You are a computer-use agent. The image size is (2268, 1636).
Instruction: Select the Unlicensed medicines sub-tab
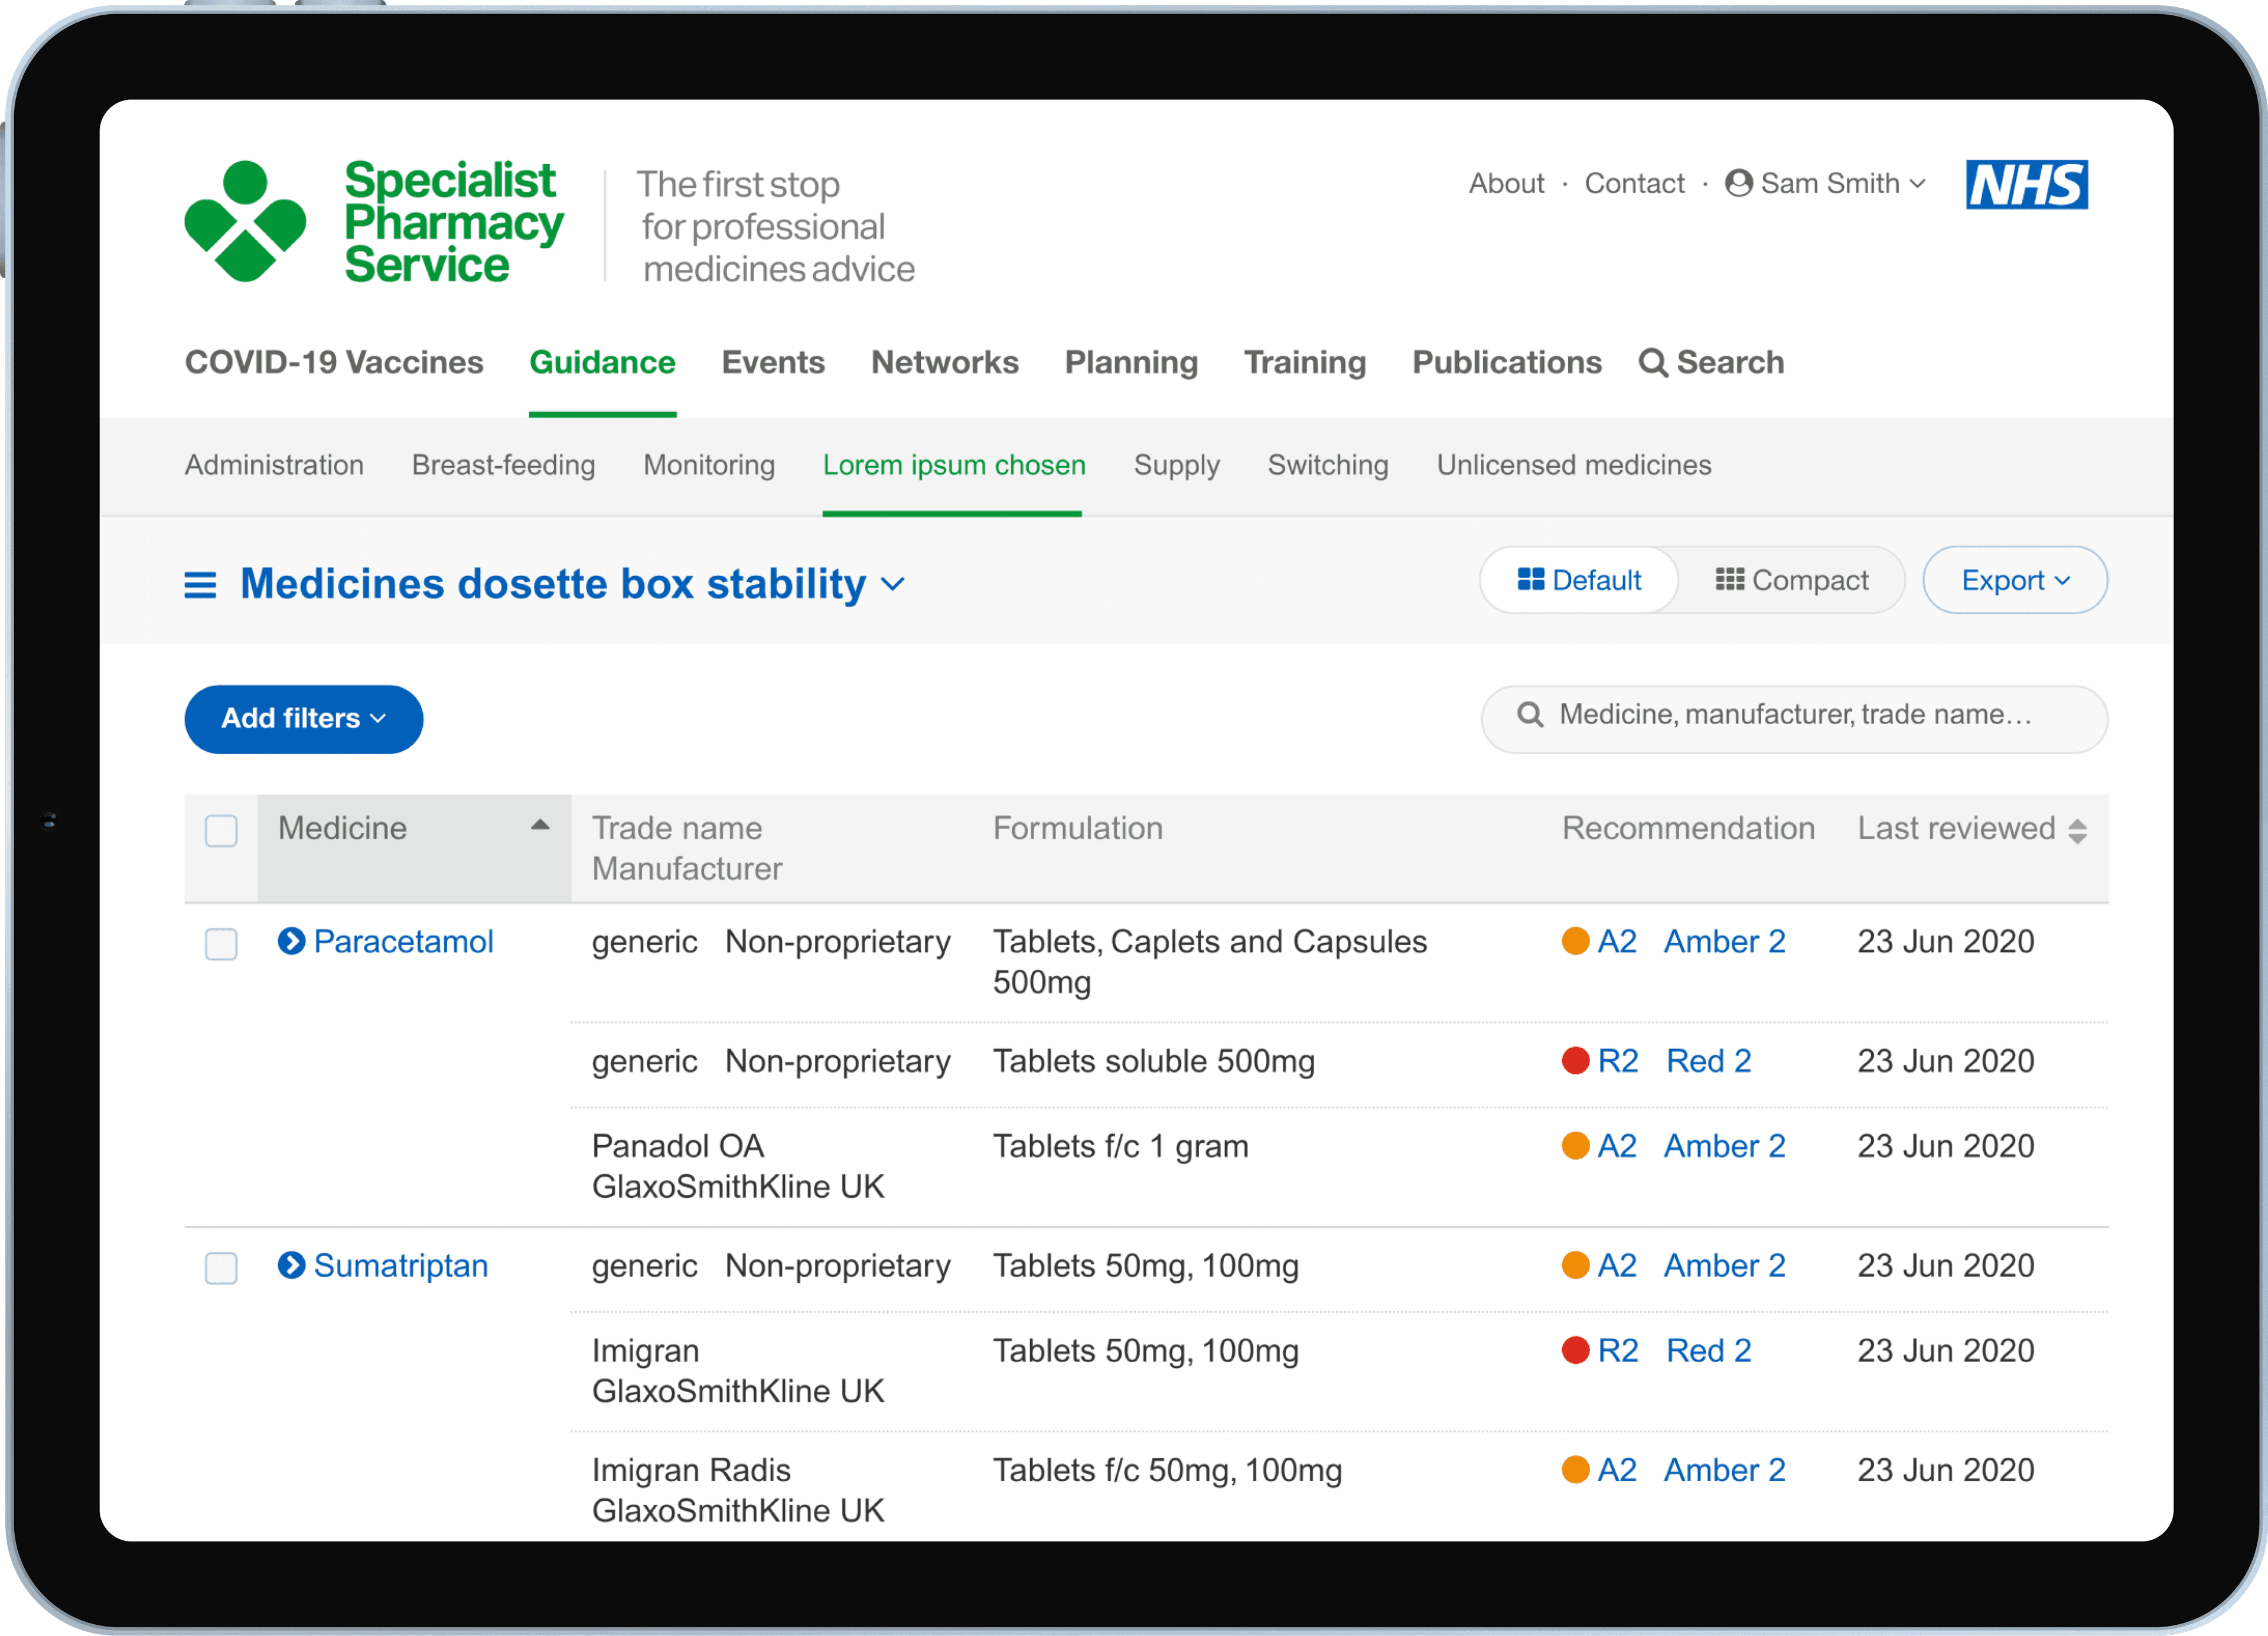point(1574,465)
